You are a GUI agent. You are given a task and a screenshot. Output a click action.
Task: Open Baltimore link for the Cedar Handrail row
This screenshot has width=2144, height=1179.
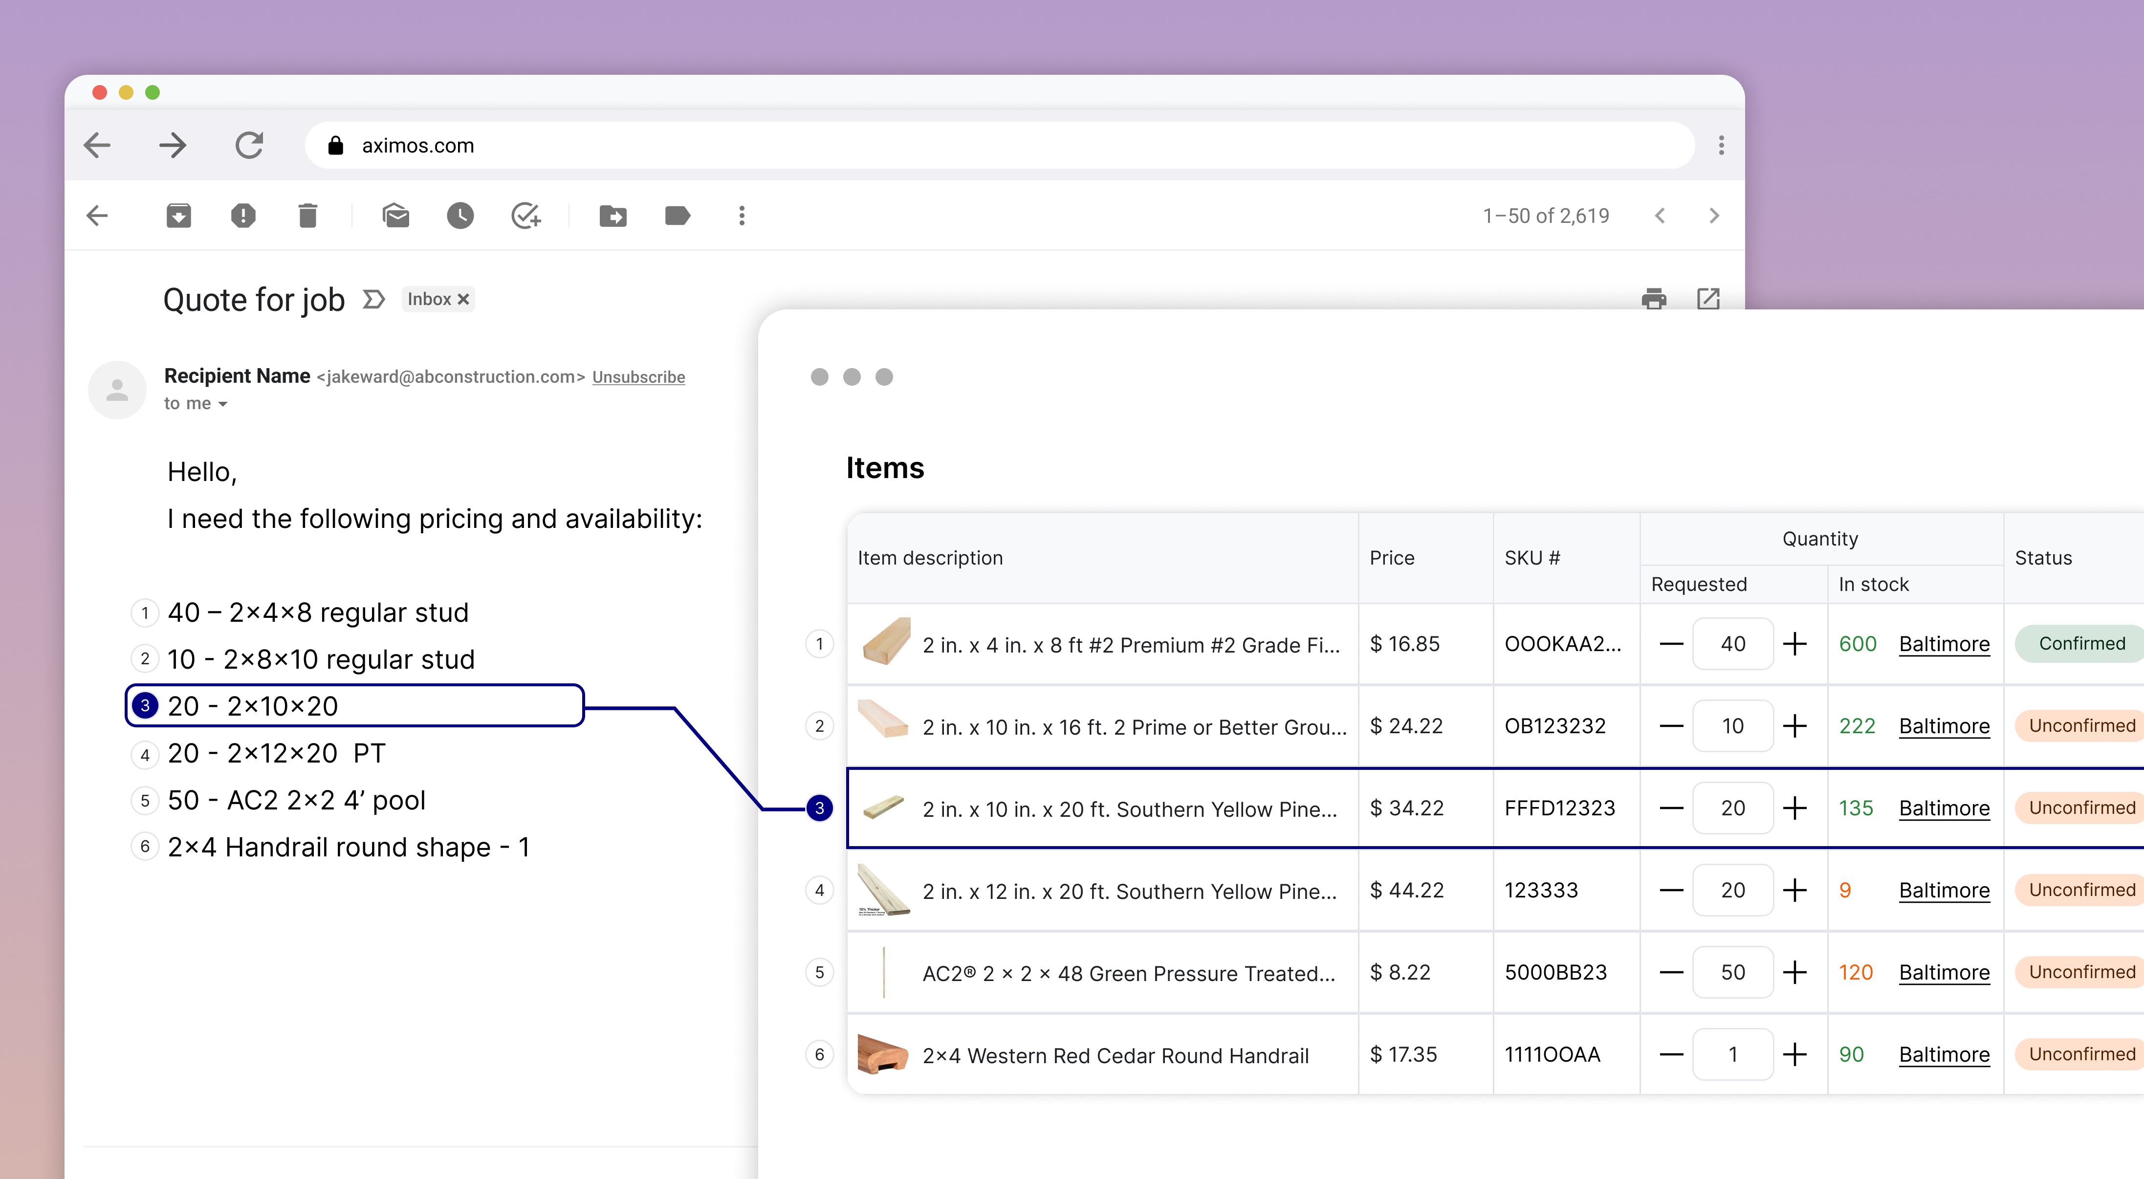click(1944, 1054)
